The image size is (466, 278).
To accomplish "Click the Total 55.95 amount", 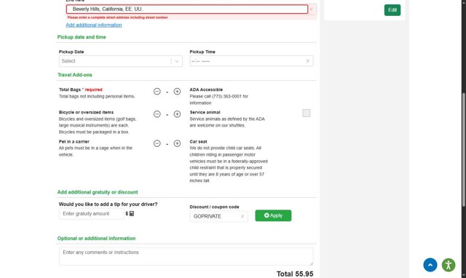I will click(x=295, y=274).
